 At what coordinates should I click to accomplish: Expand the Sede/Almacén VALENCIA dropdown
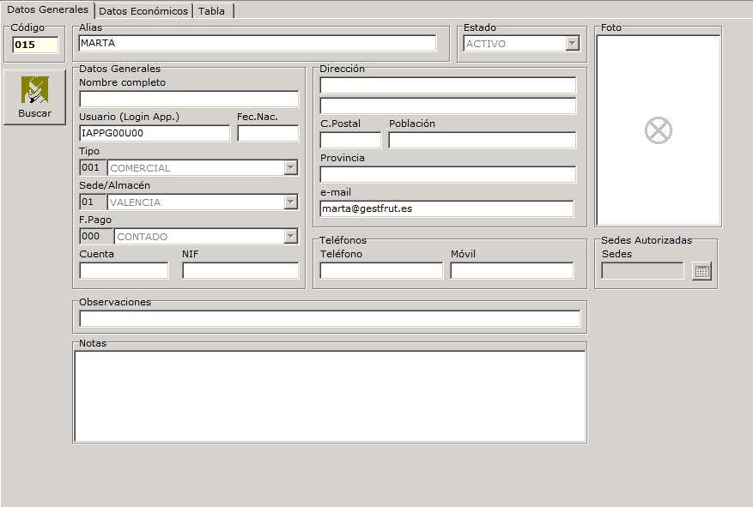click(x=290, y=202)
